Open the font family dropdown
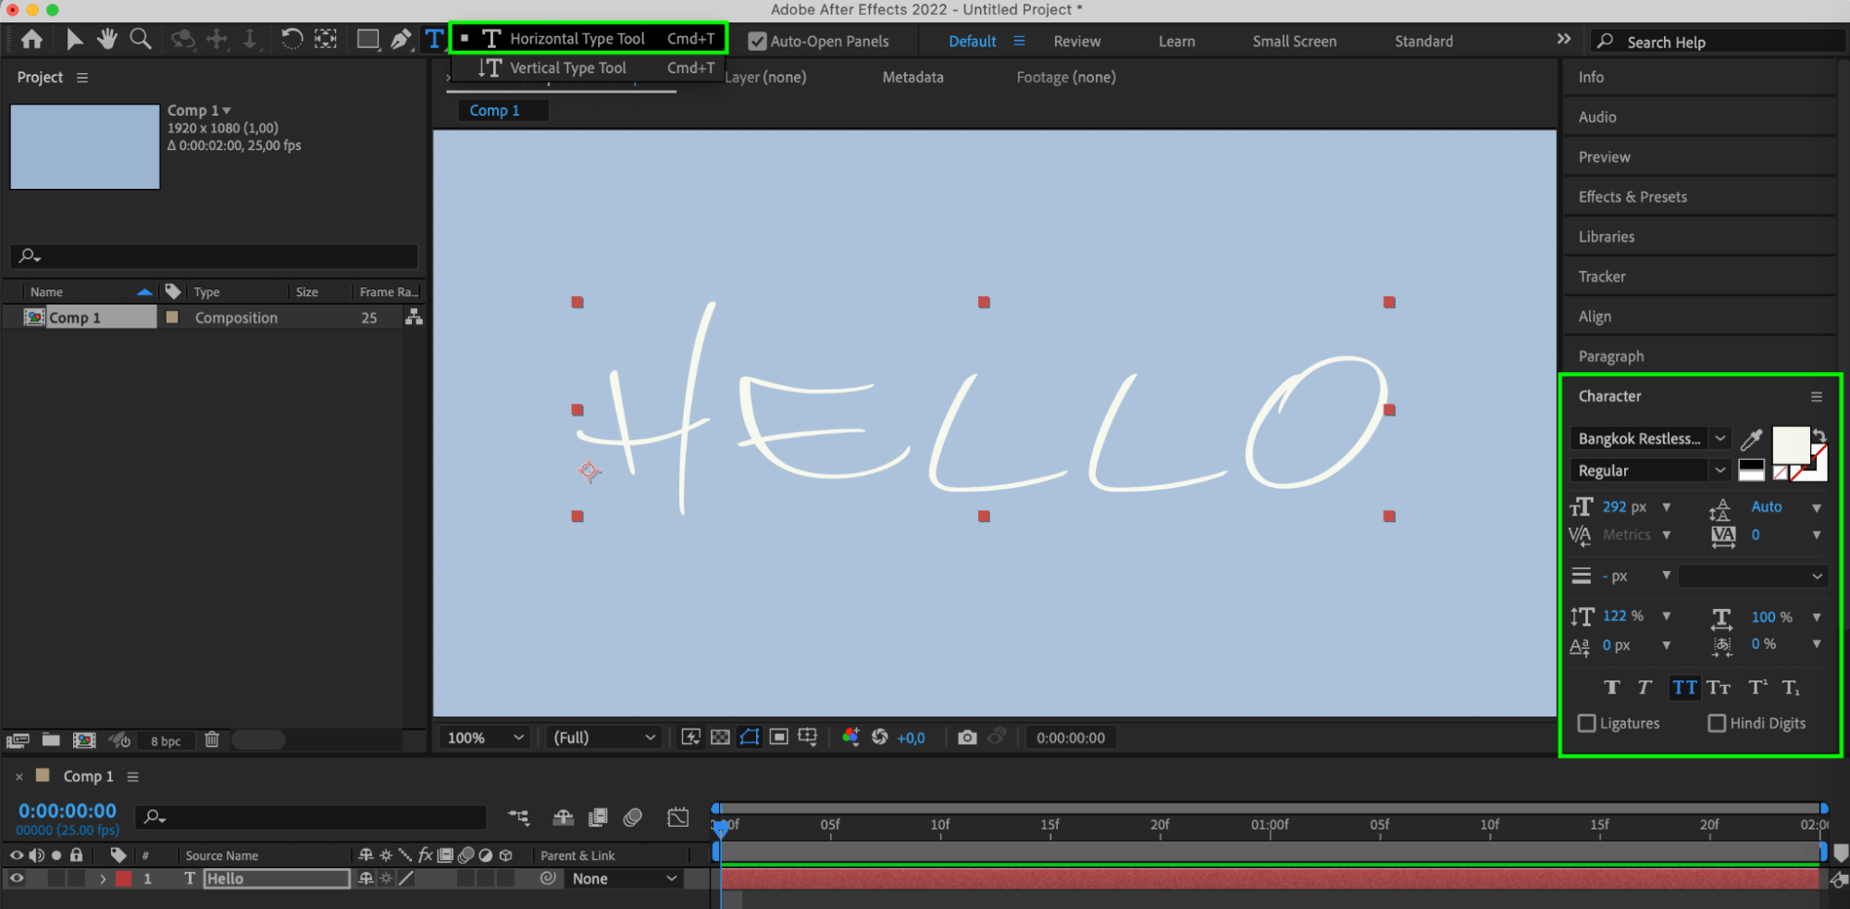 [x=1720, y=439]
